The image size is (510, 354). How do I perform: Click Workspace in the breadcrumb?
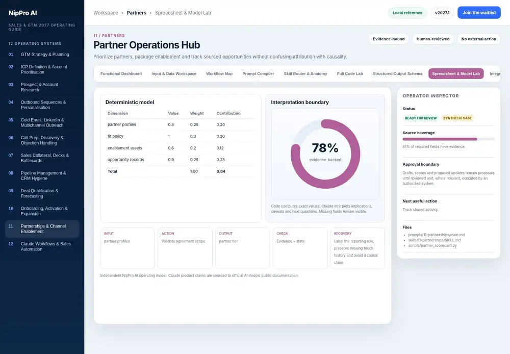(x=106, y=13)
